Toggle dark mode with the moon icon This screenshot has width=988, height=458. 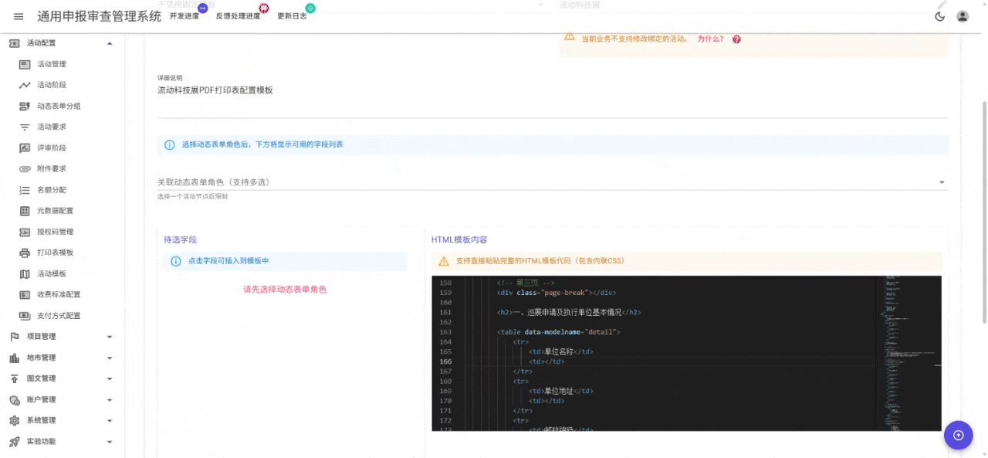tap(939, 15)
